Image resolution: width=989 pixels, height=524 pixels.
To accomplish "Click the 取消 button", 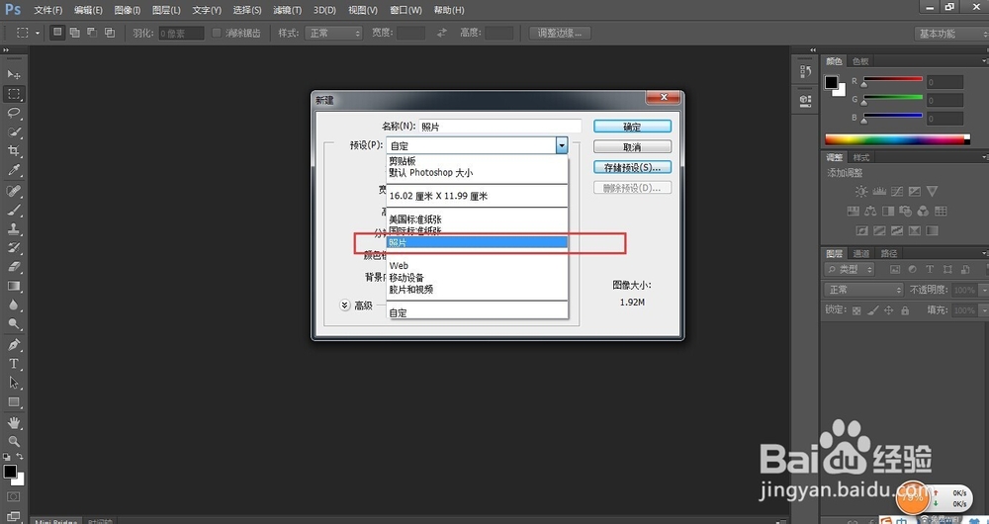I will coord(632,146).
